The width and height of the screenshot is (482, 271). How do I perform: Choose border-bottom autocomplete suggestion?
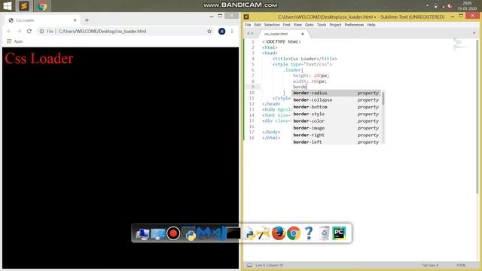click(x=337, y=107)
